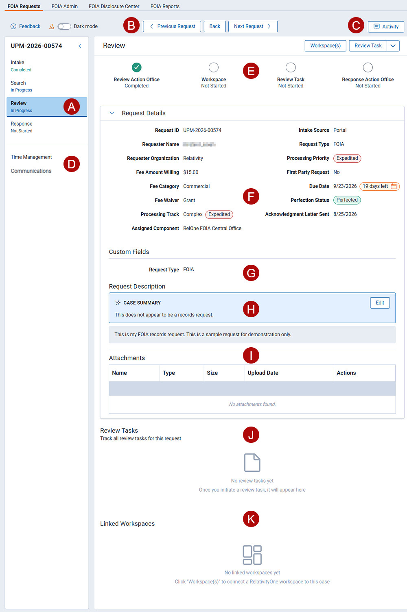407x612 pixels.
Task: Click the flask icon beside Dark mode
Action: (x=52, y=26)
